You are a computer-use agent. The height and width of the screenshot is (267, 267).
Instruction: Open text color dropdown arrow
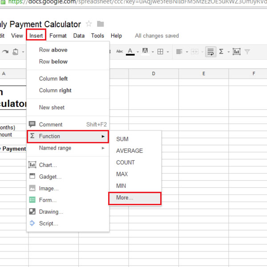[x=138, y=52]
